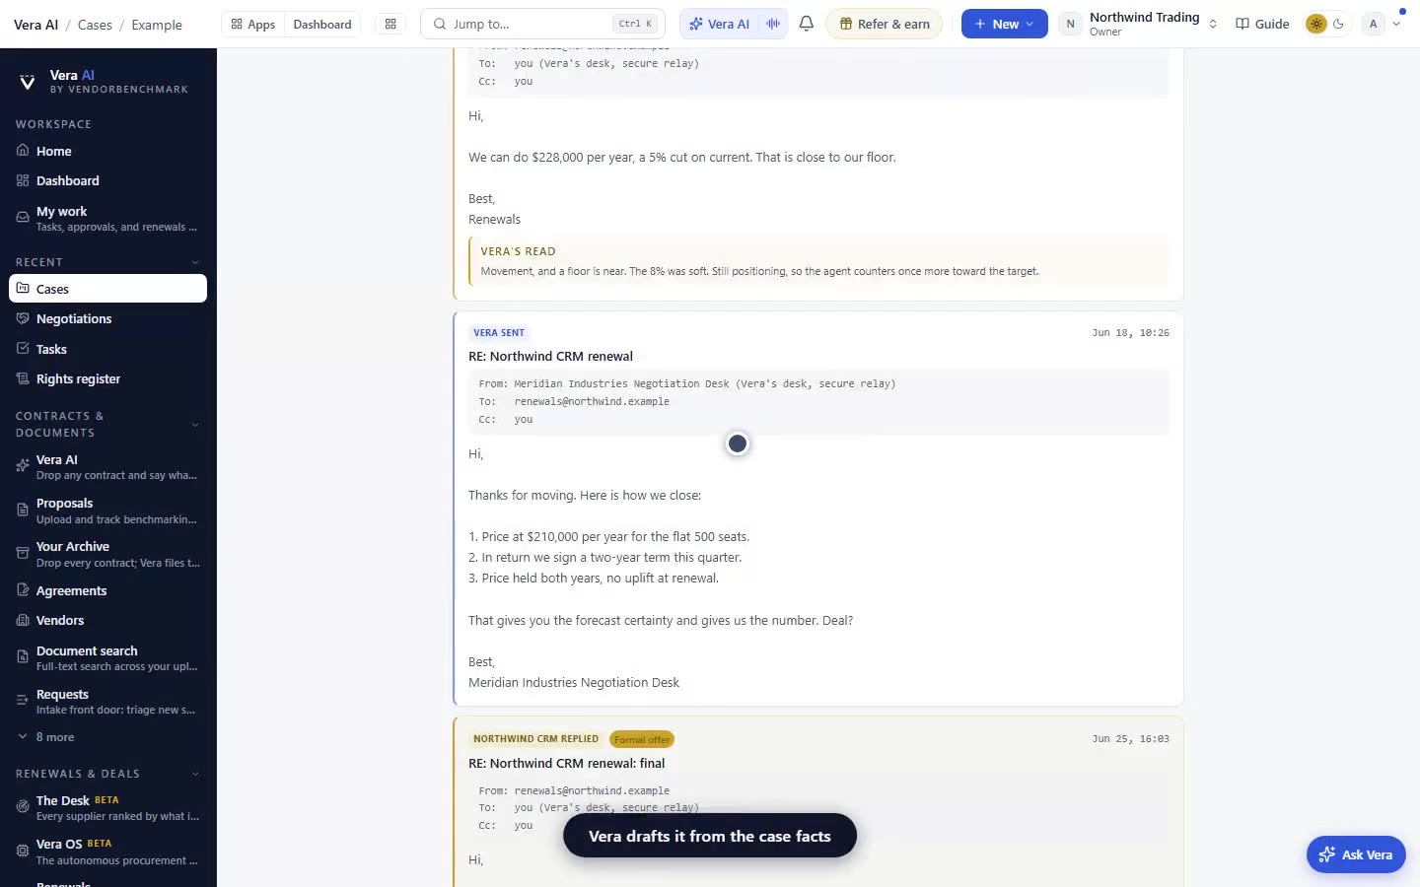Image resolution: width=1420 pixels, height=887 pixels.
Task: Switch to dark mode moon icon
Action: coord(1339,24)
